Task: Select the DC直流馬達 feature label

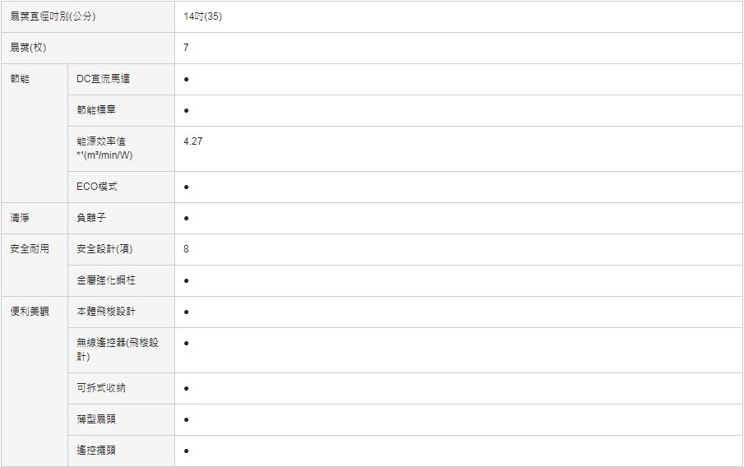Action: [103, 79]
